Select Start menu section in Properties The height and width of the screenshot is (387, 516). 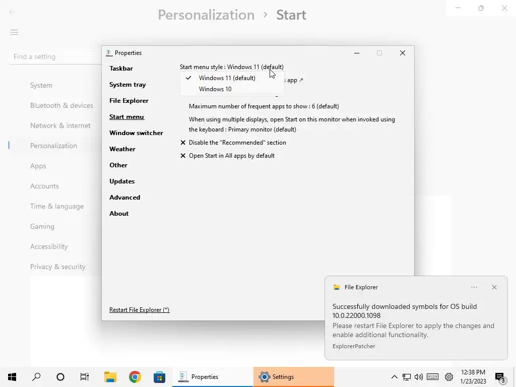coord(126,117)
